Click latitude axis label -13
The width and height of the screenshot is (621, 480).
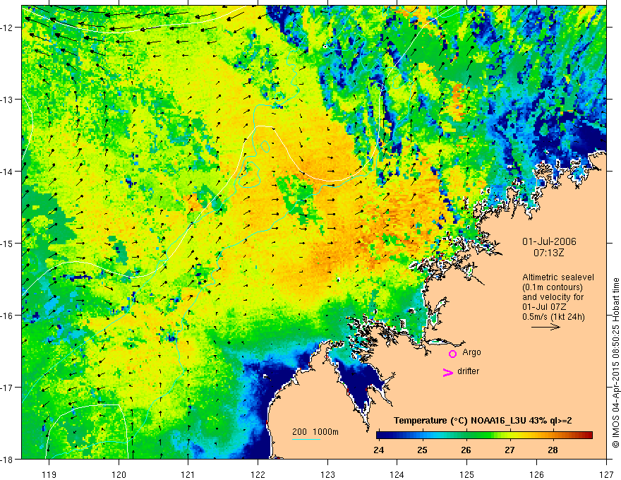7,100
